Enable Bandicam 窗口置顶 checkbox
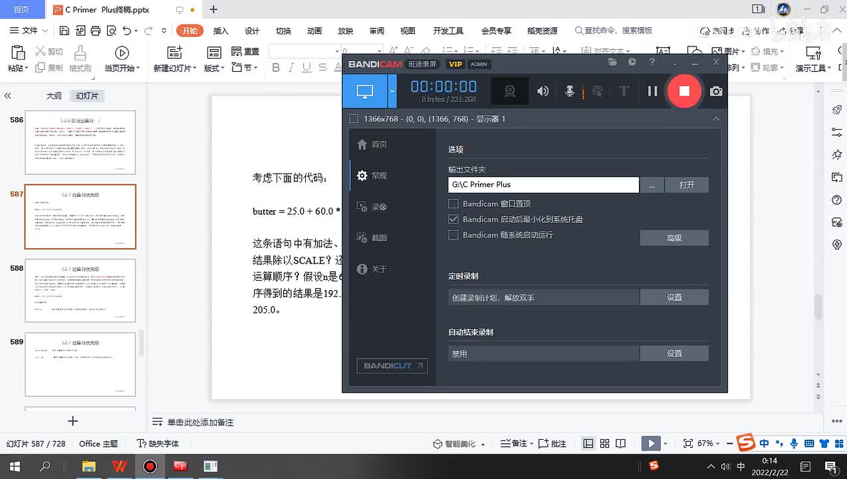 pyautogui.click(x=453, y=204)
